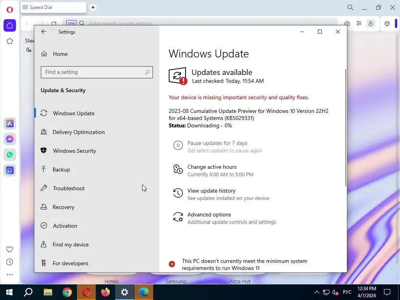Click the muted volume tray icon
The image size is (400, 300).
(x=336, y=292)
